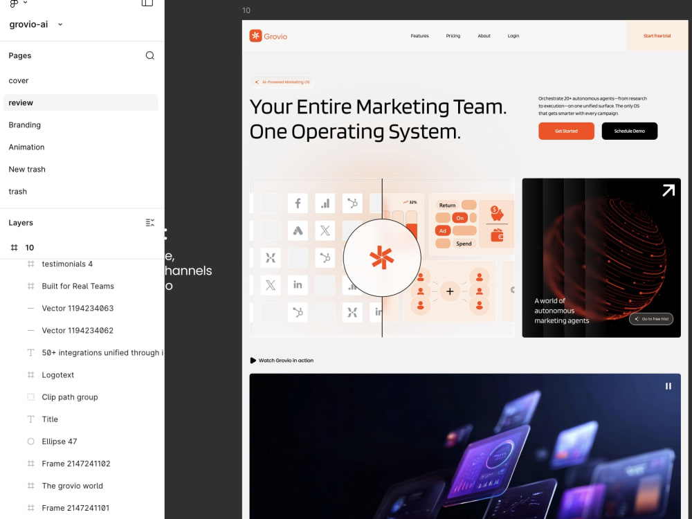Click the dark video preview thumbnail
Screen dimensions: 692x519
coord(465,446)
